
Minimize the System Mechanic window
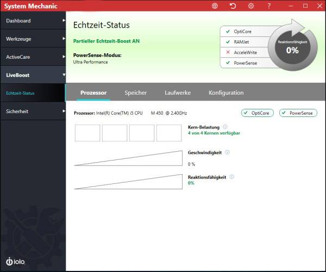(x=291, y=6)
